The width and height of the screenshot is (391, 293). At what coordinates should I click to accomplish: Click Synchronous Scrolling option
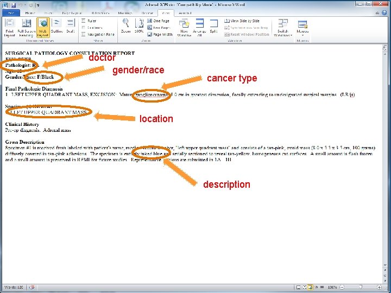(x=246, y=28)
